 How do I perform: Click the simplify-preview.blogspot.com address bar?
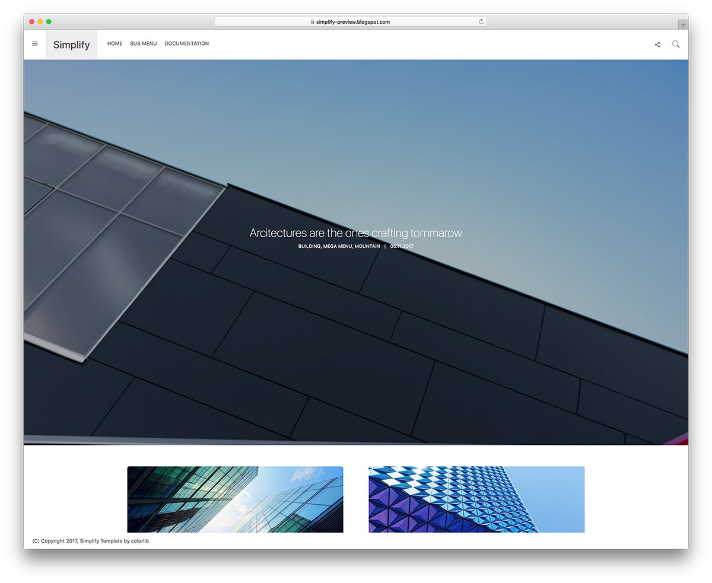[351, 22]
